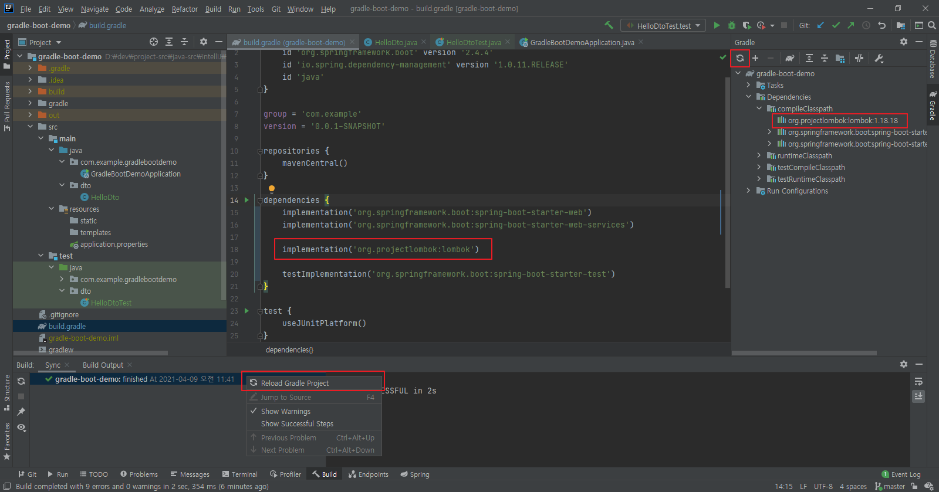Select org.projectlombok:lombok:1.18.18 dependency
The image size is (939, 492).
pyautogui.click(x=843, y=121)
